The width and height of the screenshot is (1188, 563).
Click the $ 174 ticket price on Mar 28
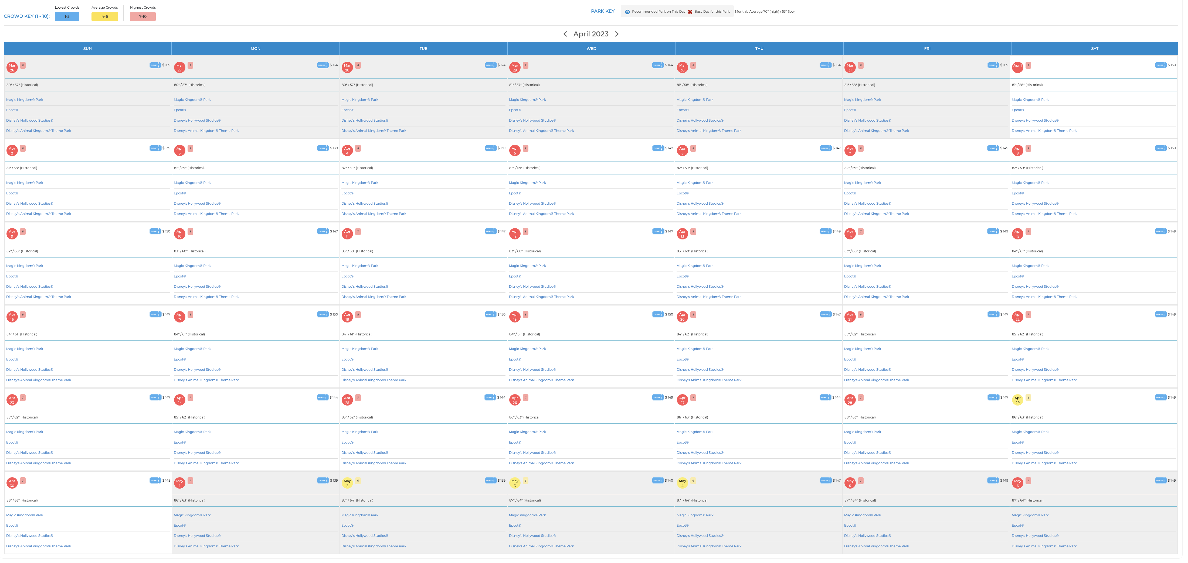coord(501,66)
